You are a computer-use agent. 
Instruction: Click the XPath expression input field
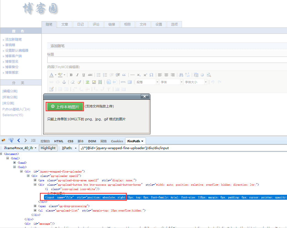pos(183,148)
